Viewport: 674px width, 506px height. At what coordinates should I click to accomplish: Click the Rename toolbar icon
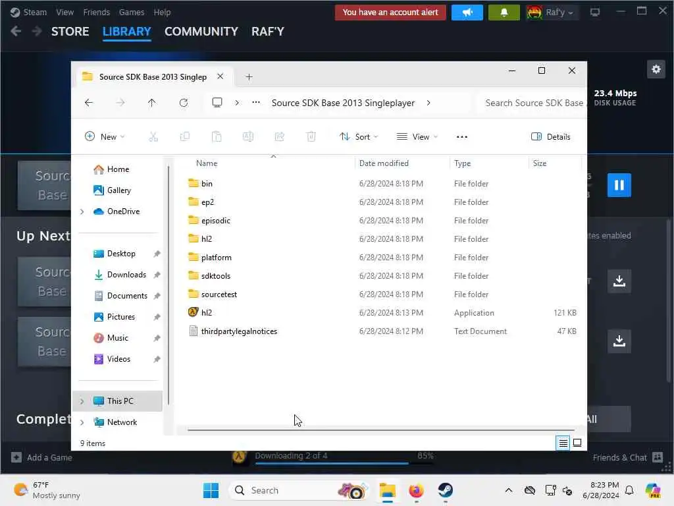[248, 137]
